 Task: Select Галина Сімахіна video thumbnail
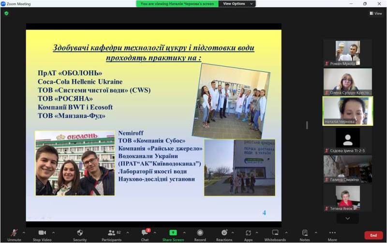click(x=348, y=169)
